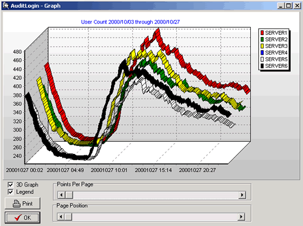Click the x-axis label 20001027 15:14
This screenshot has height=226, width=303.
[x=153, y=170]
